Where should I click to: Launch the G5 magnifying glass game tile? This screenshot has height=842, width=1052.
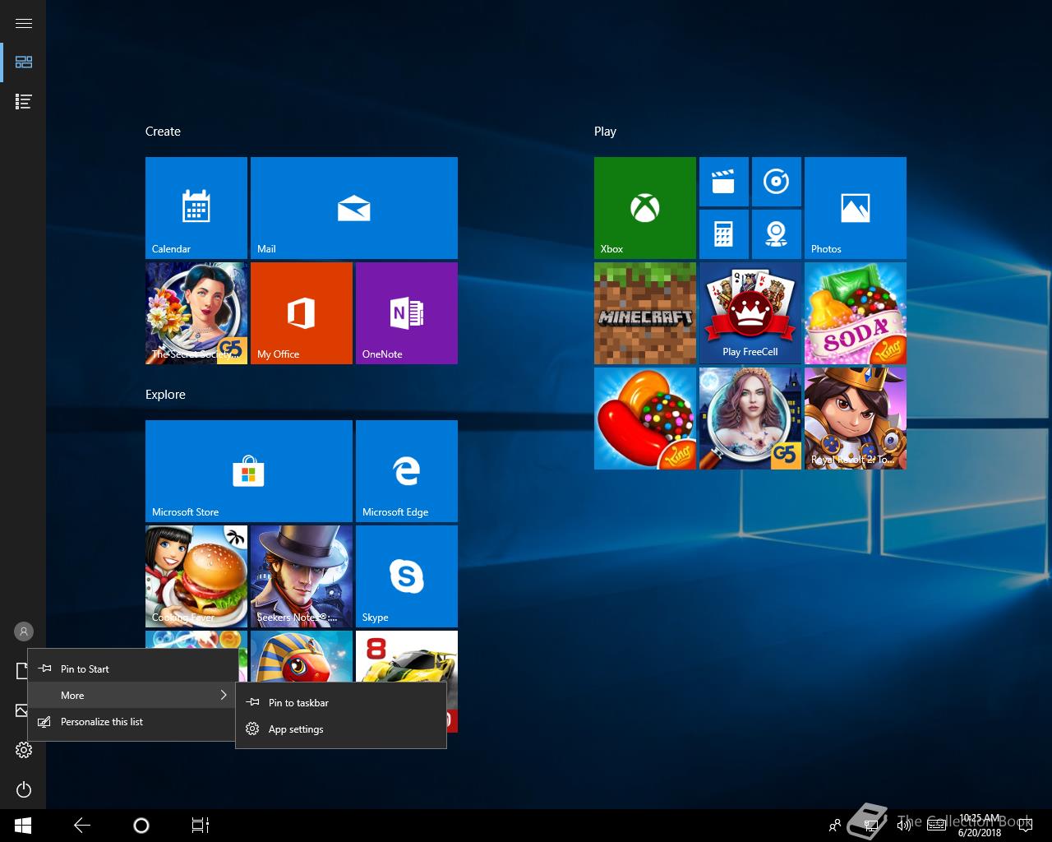click(750, 419)
